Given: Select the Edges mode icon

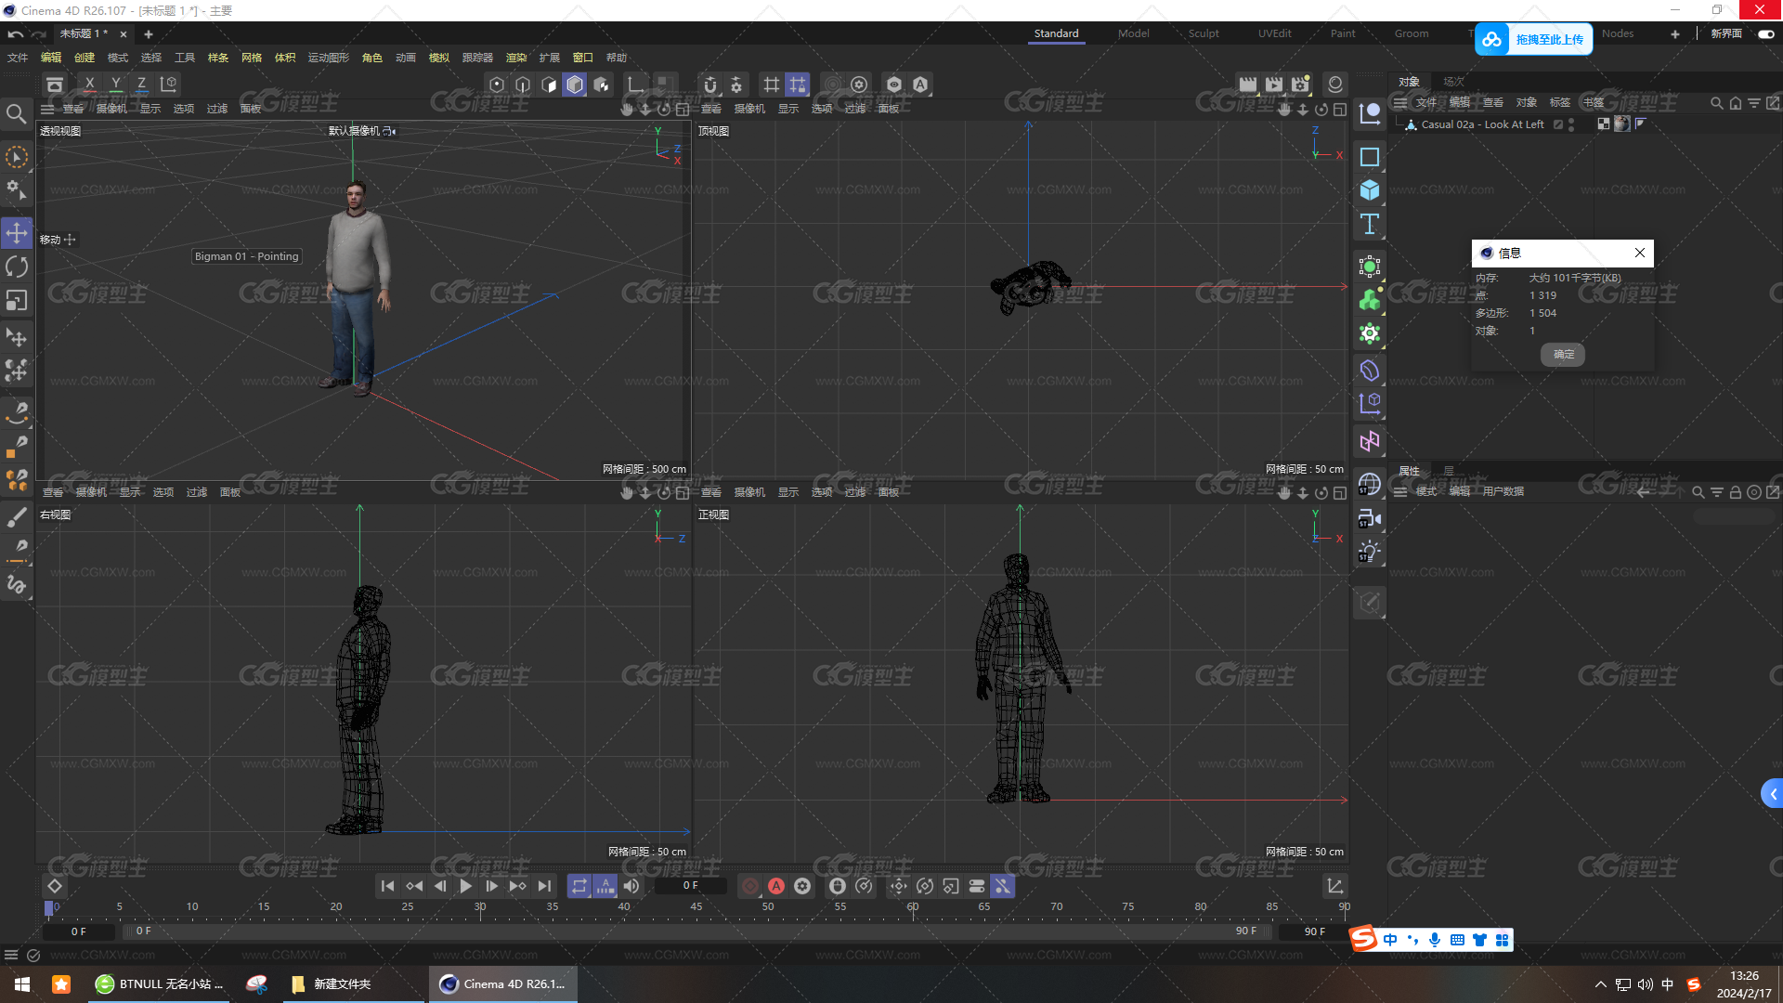Looking at the screenshot, I should pos(523,85).
